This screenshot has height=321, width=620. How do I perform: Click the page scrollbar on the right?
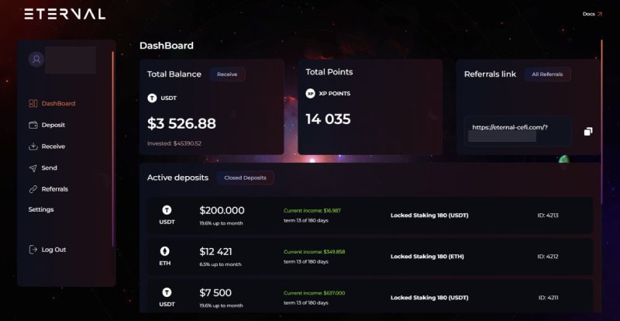tap(601, 93)
